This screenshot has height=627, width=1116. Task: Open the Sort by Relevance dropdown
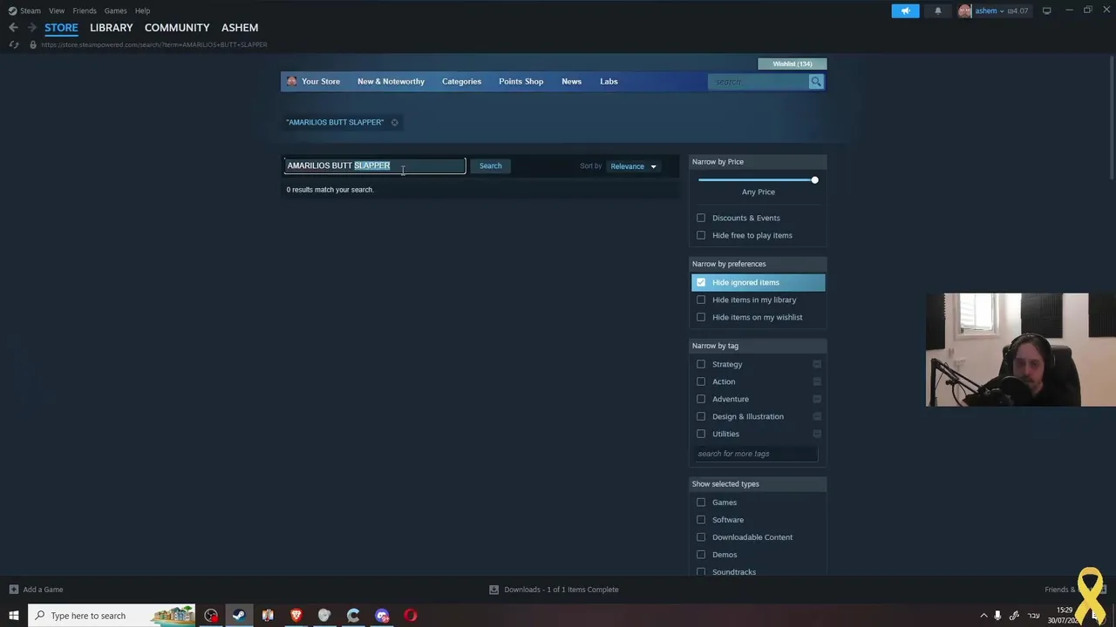pyautogui.click(x=634, y=166)
